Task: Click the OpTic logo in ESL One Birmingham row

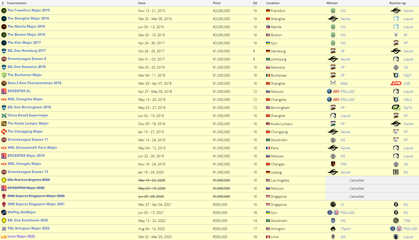Action: coord(396,108)
